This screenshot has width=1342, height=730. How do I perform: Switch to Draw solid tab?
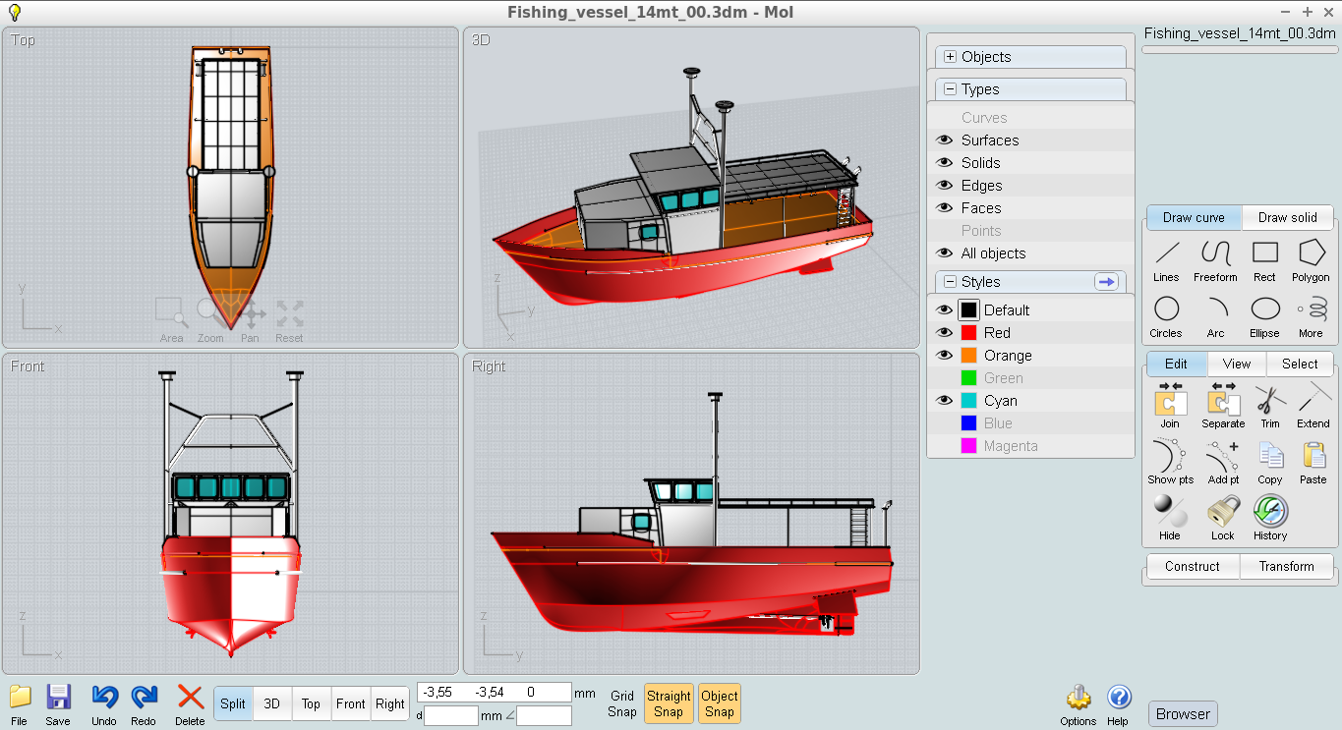(x=1288, y=218)
